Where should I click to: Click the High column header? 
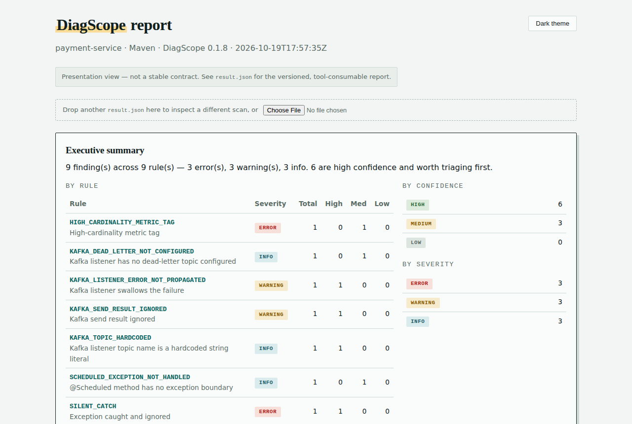334,204
